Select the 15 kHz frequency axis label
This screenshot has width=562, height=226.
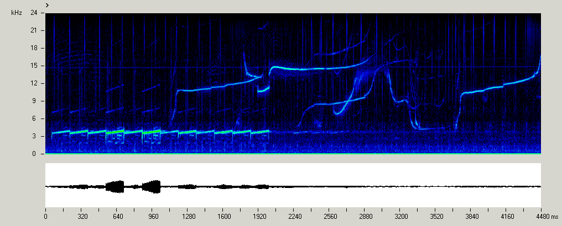click(34, 66)
